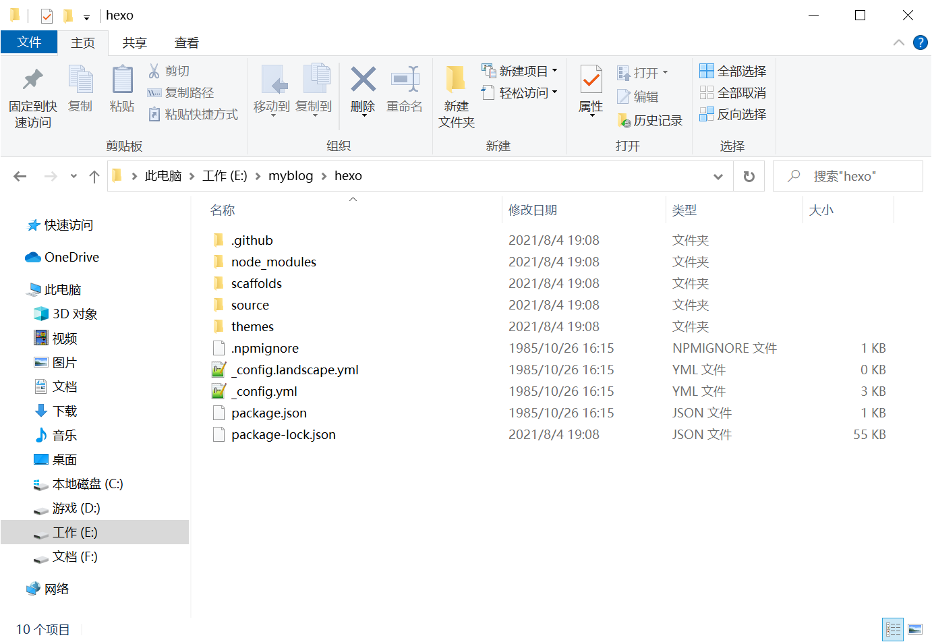Open Recent locations dropdown arrow

(x=74, y=176)
